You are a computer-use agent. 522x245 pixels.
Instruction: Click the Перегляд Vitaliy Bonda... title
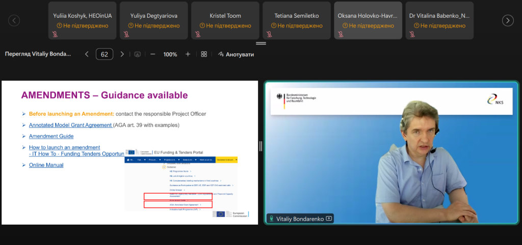(38, 54)
